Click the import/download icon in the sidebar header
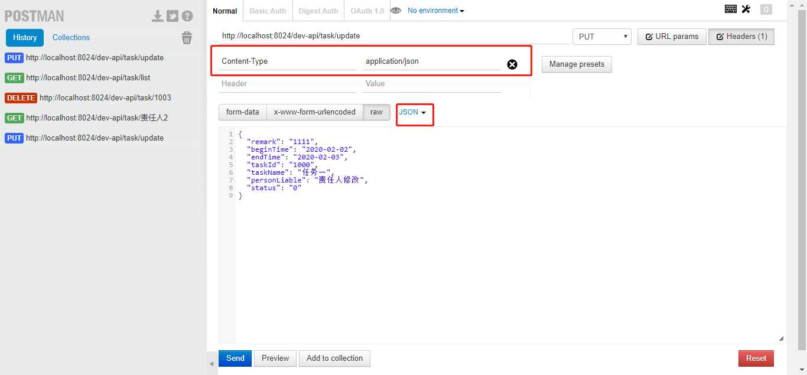The height and width of the screenshot is (375, 807). (157, 16)
